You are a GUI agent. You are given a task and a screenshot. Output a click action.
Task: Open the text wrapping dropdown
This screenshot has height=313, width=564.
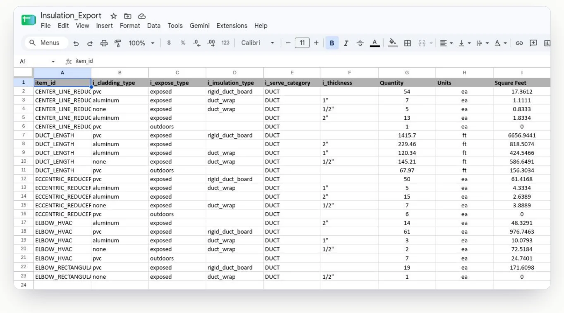(483, 43)
